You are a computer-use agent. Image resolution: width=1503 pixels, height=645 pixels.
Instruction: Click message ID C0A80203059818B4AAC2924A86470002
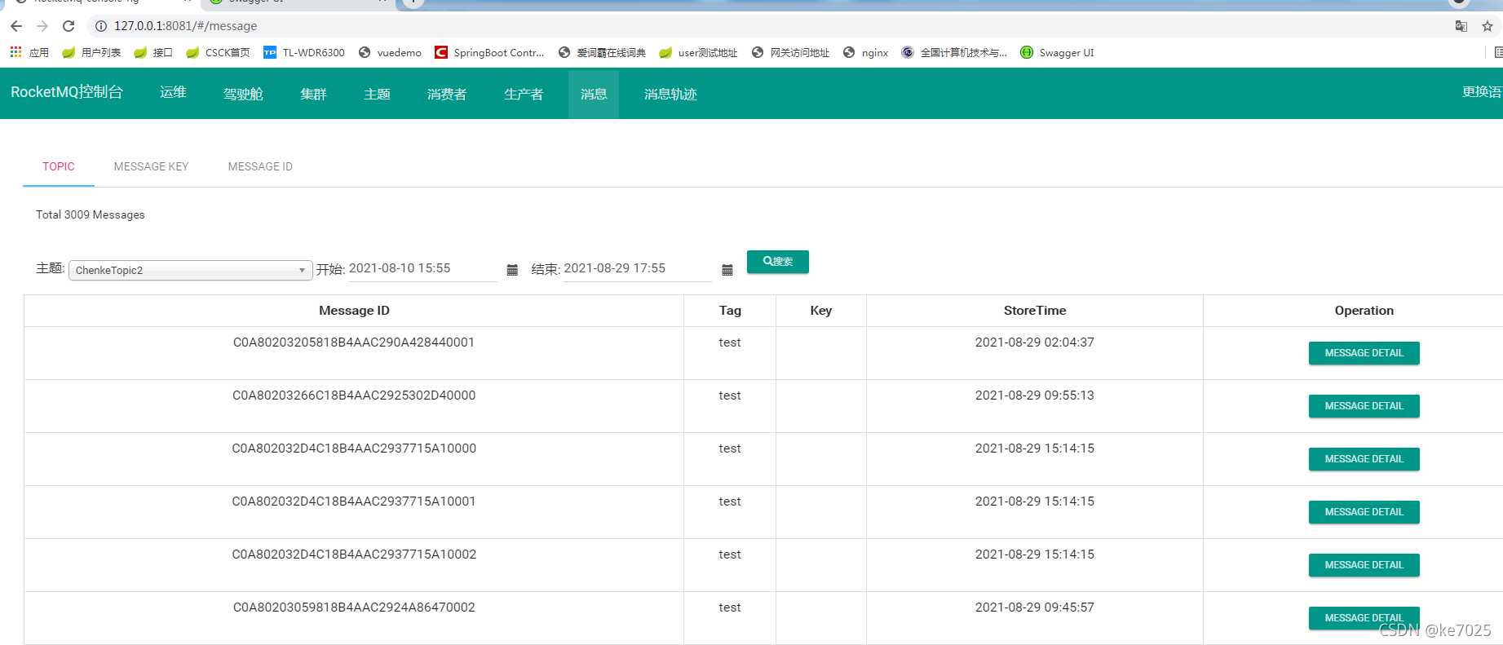(354, 607)
